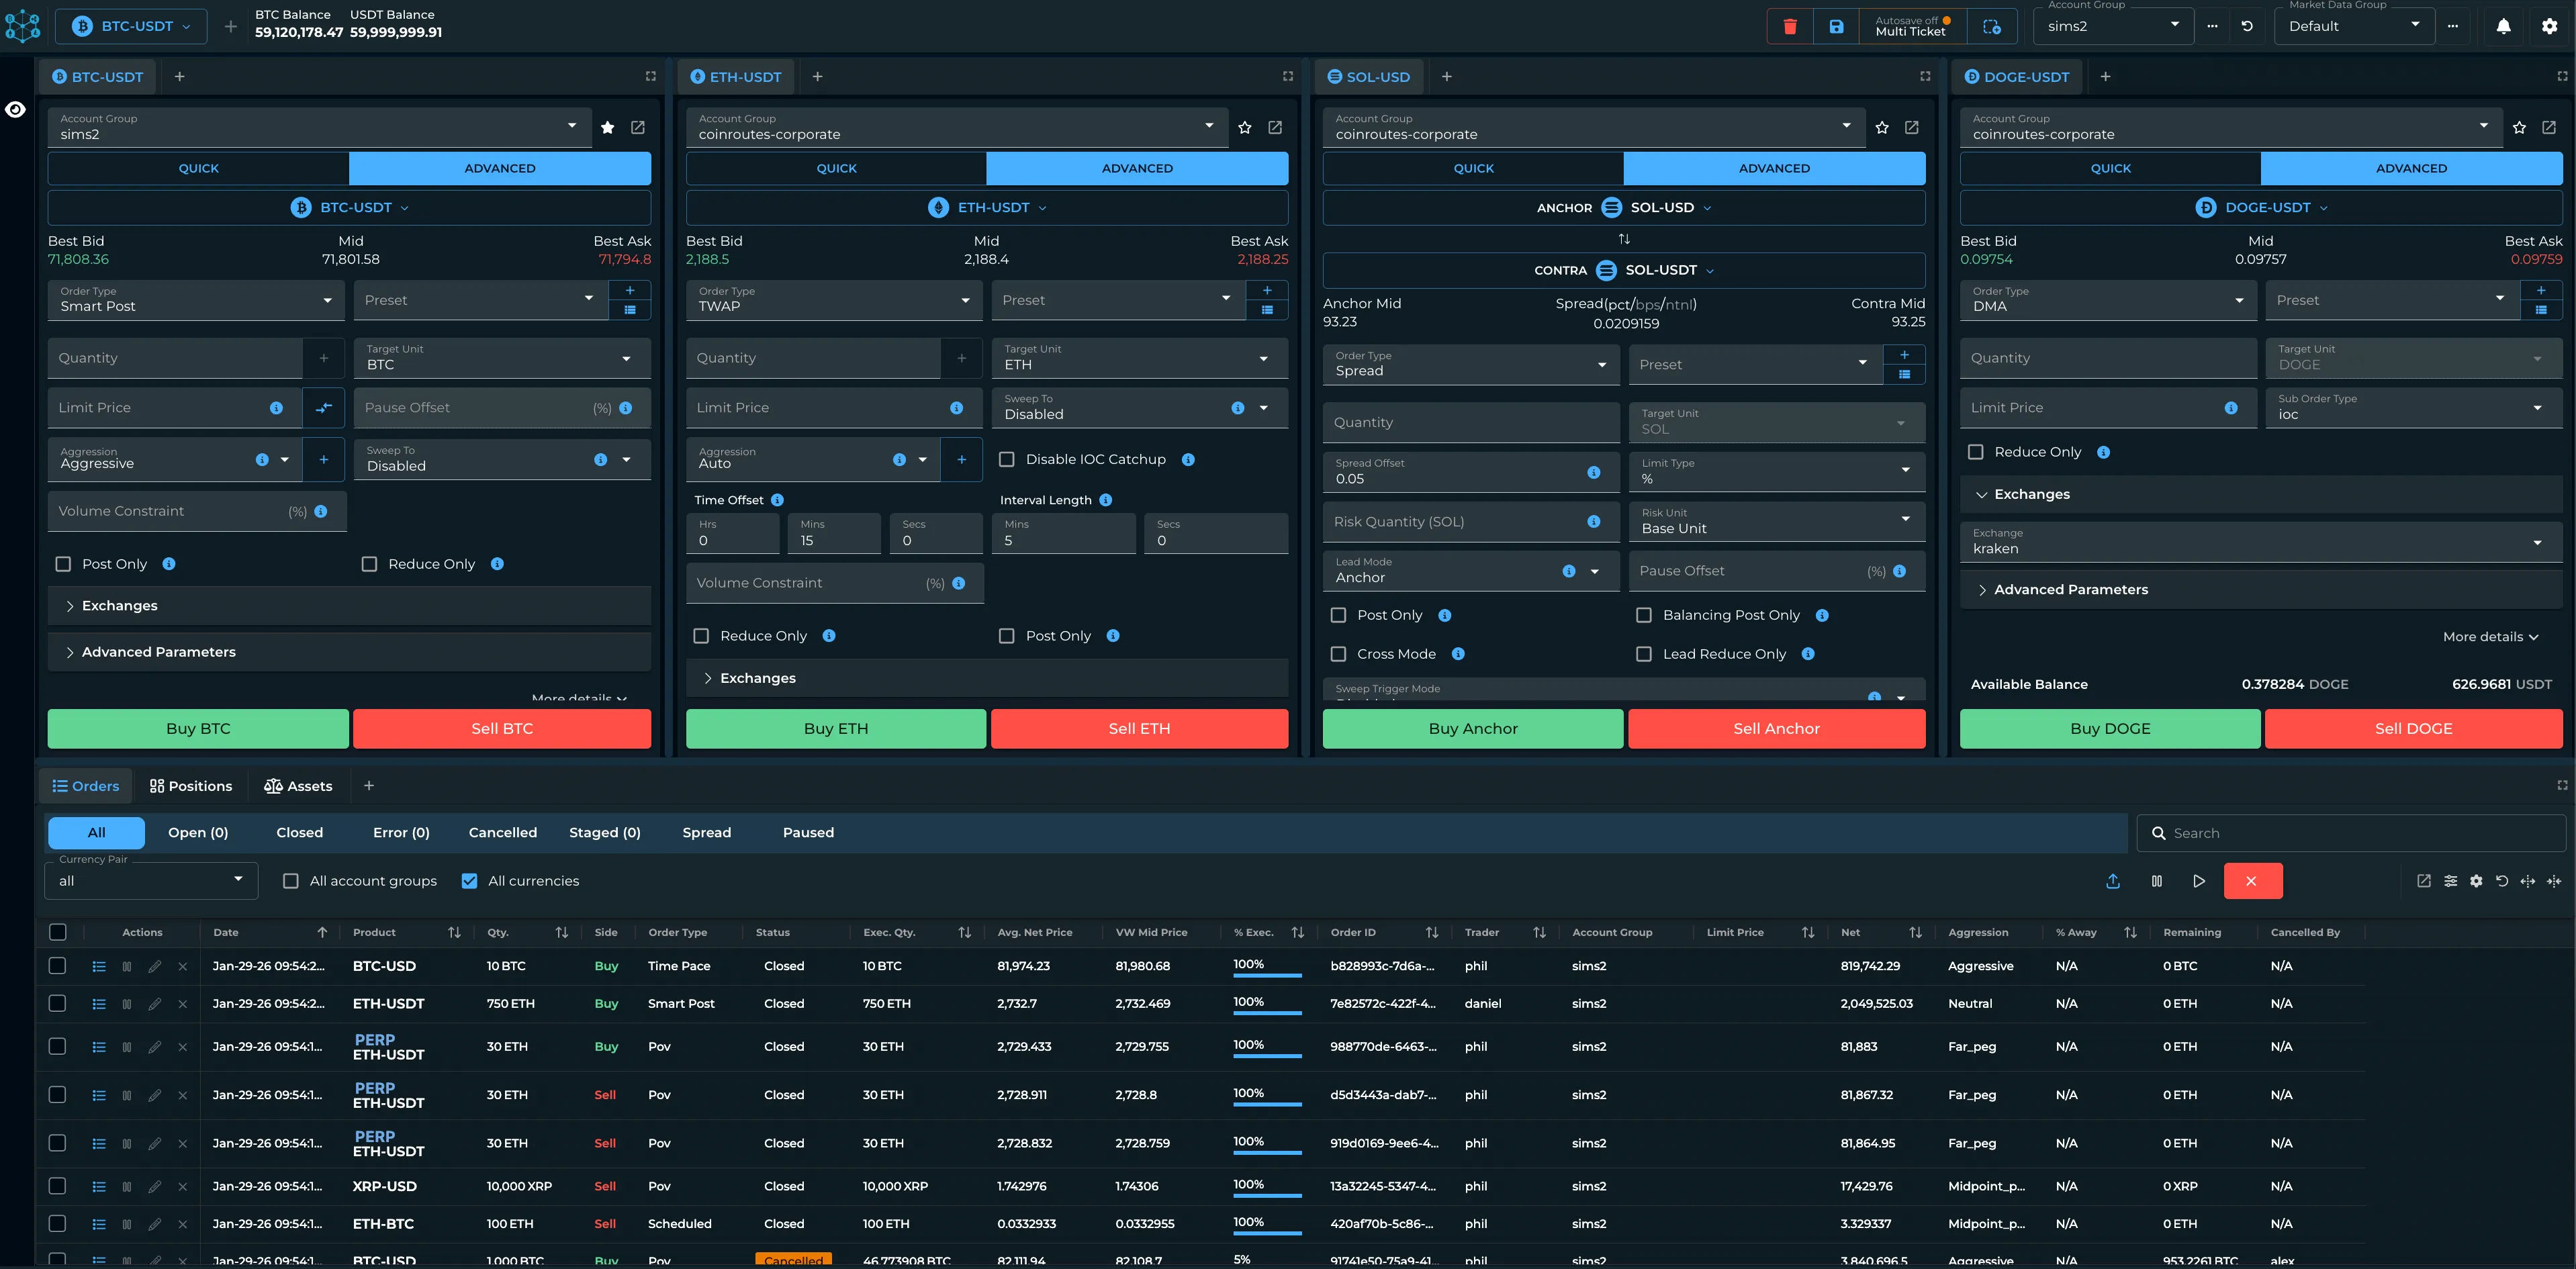This screenshot has width=2576, height=1269.
Task: Click the red trash delete icon in top bar
Action: pos(1790,27)
